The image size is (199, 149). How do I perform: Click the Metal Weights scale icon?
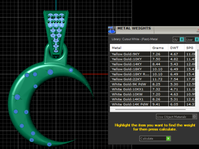coord(112,30)
